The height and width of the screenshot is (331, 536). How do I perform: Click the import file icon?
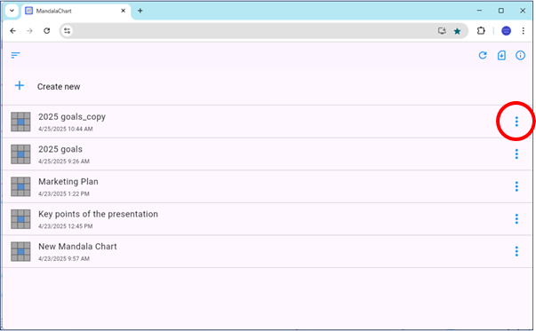pyautogui.click(x=501, y=55)
